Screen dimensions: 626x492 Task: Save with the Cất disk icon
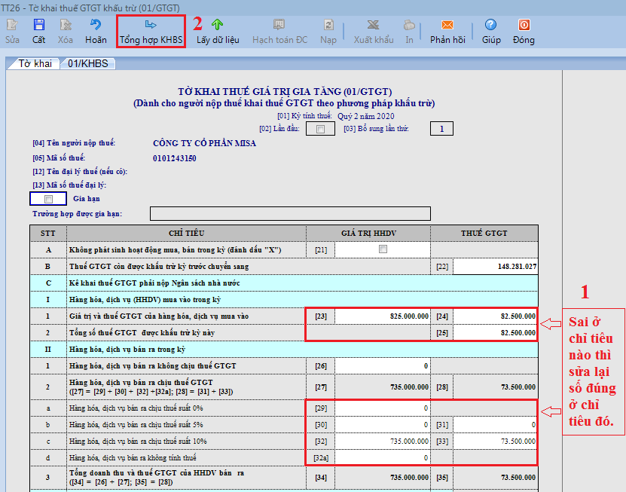(x=38, y=25)
